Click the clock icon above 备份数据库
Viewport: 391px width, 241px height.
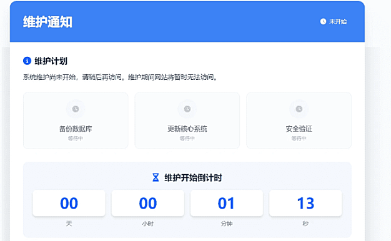[x=76, y=109]
